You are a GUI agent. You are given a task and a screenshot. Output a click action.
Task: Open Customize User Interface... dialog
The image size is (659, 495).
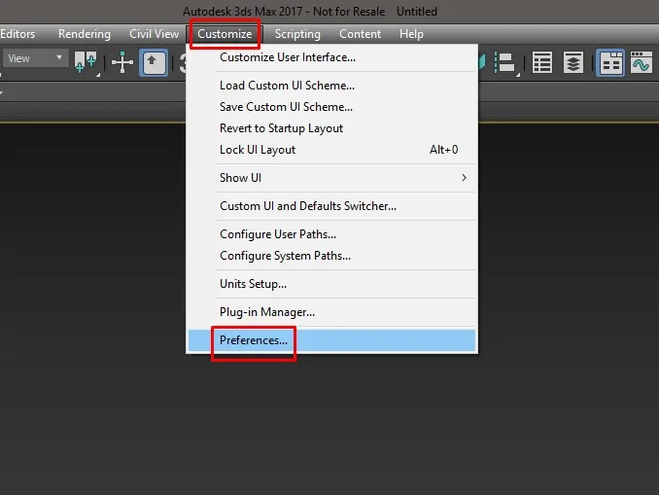pyautogui.click(x=288, y=57)
